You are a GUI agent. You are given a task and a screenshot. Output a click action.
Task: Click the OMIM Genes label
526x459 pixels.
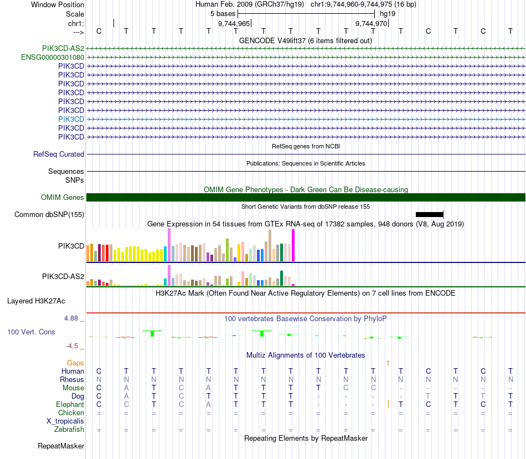tap(63, 197)
